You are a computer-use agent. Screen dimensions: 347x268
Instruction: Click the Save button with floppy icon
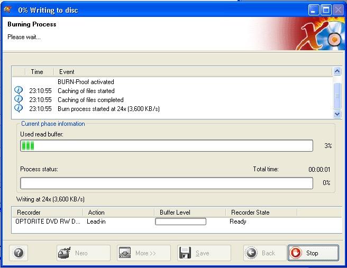[204, 253]
